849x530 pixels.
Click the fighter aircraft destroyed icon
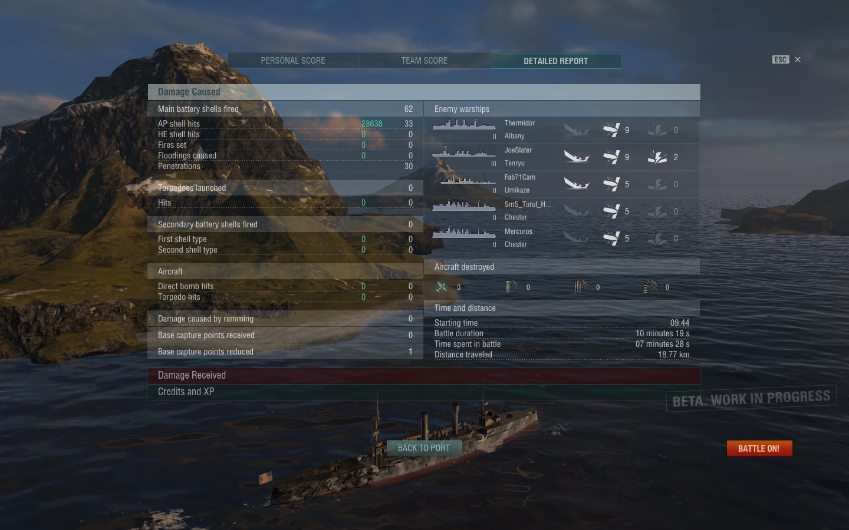[x=442, y=287]
